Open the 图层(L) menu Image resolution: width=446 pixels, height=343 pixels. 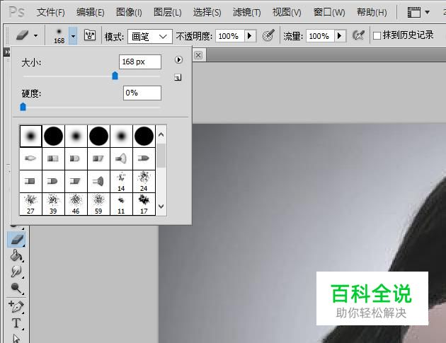pos(167,12)
